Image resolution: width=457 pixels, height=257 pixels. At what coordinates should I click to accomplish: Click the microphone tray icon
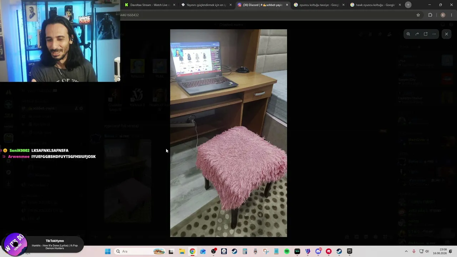point(414,251)
